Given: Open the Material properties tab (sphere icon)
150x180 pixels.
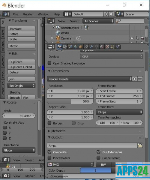Looking at the screenshot, I should [102, 47].
